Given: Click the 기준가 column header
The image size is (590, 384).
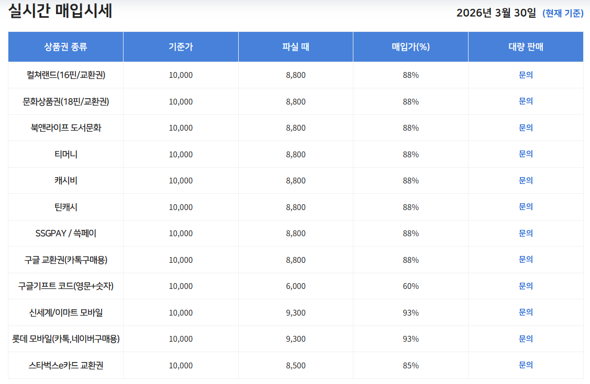Looking at the screenshot, I should tap(181, 47).
